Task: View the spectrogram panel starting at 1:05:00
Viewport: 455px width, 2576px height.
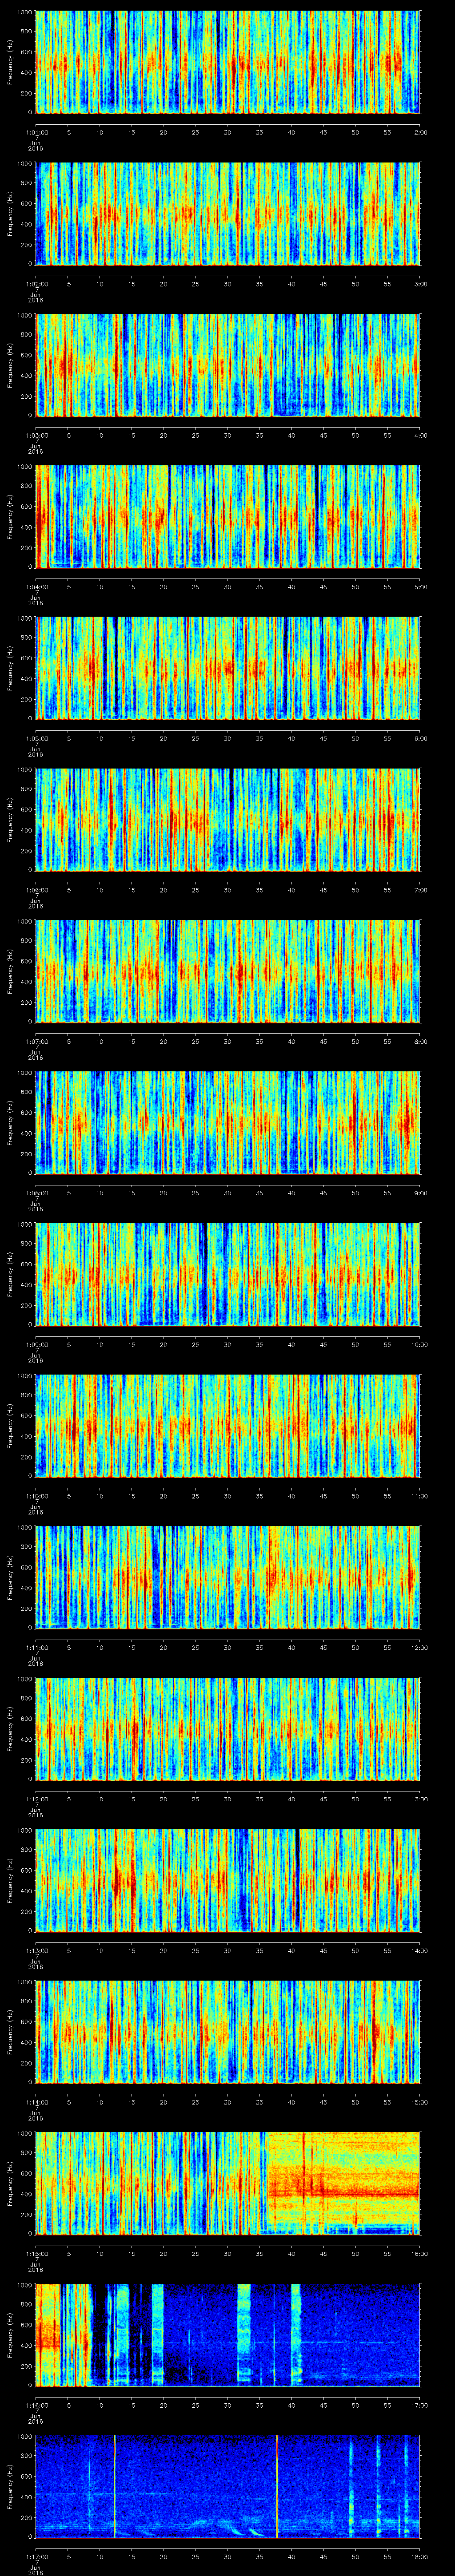Action: 227,668
